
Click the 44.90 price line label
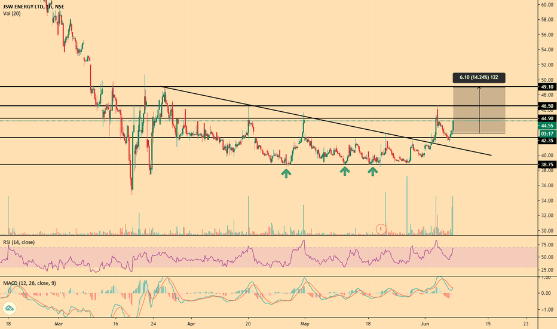coord(547,118)
